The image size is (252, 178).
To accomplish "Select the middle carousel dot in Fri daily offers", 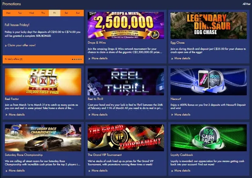I will 77,59.
